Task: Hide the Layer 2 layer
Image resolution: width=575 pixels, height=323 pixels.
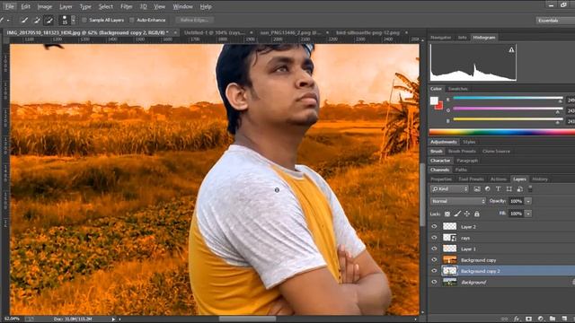Action: tap(434, 227)
